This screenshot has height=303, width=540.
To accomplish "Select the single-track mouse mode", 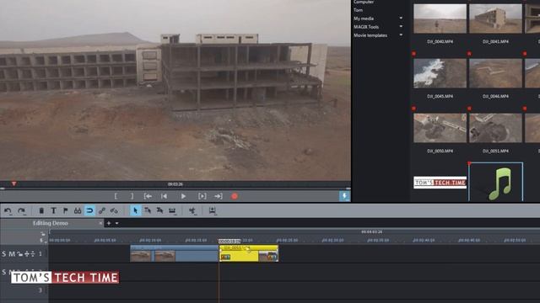I will point(148,210).
